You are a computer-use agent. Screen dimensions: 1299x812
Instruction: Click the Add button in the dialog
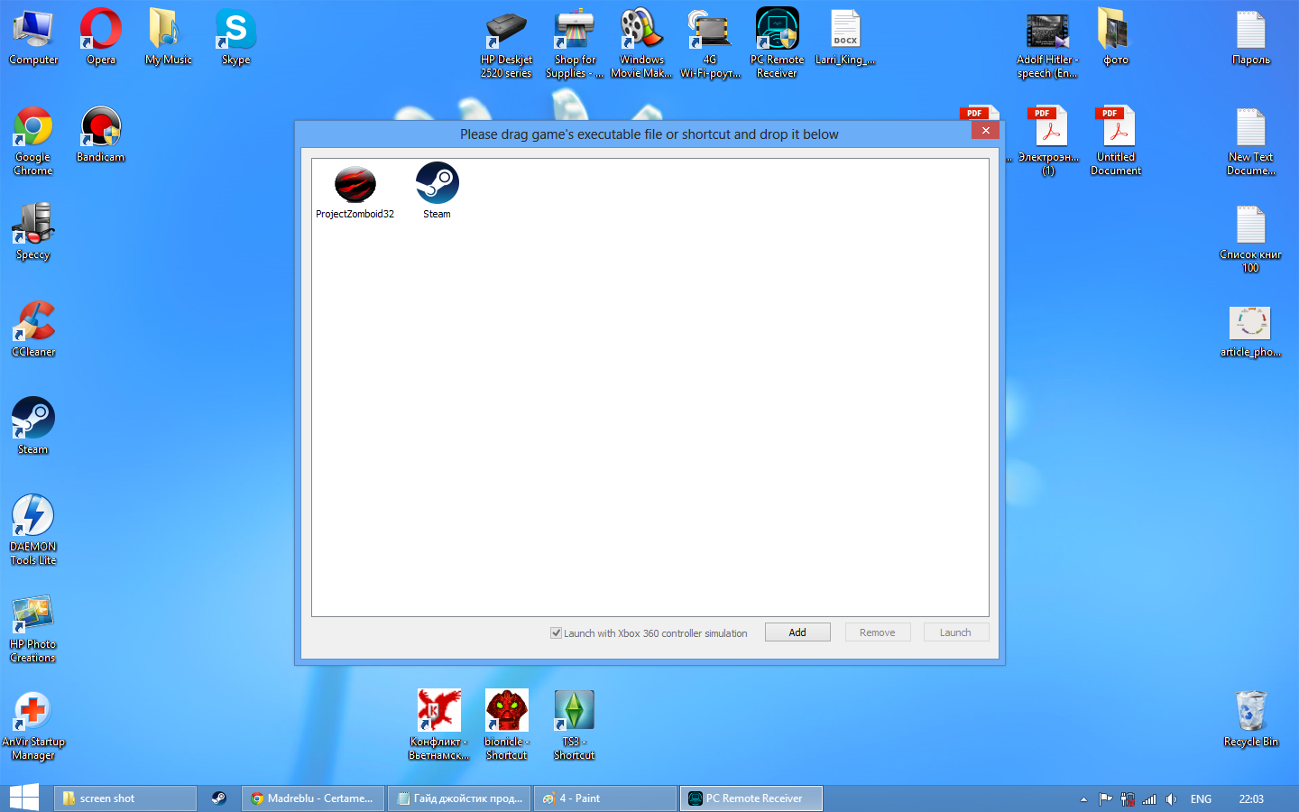[x=797, y=632]
